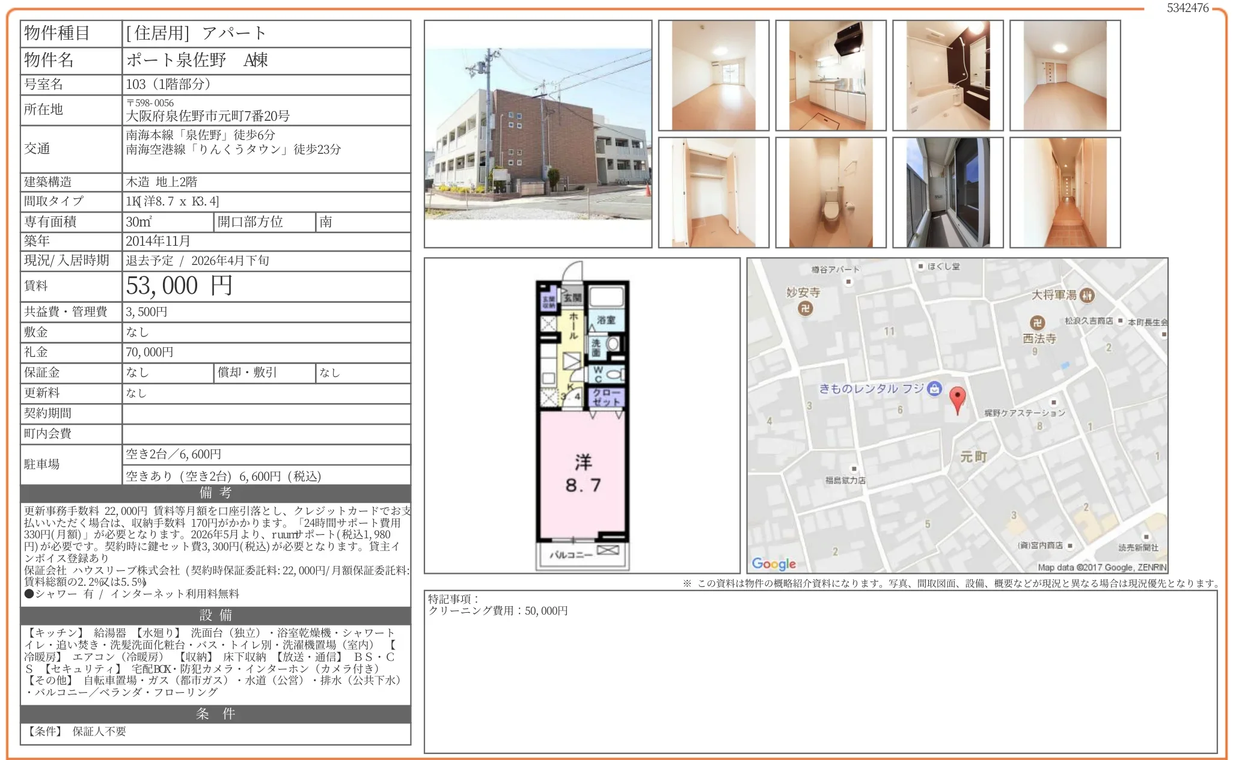The width and height of the screenshot is (1236, 760).
Task: Open the toilet photo thumbnail
Action: [830, 192]
